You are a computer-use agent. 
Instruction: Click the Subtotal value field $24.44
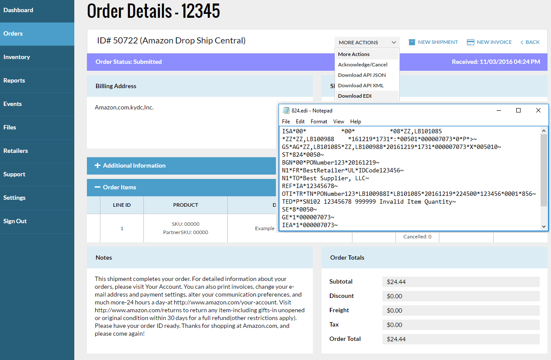tap(461, 282)
